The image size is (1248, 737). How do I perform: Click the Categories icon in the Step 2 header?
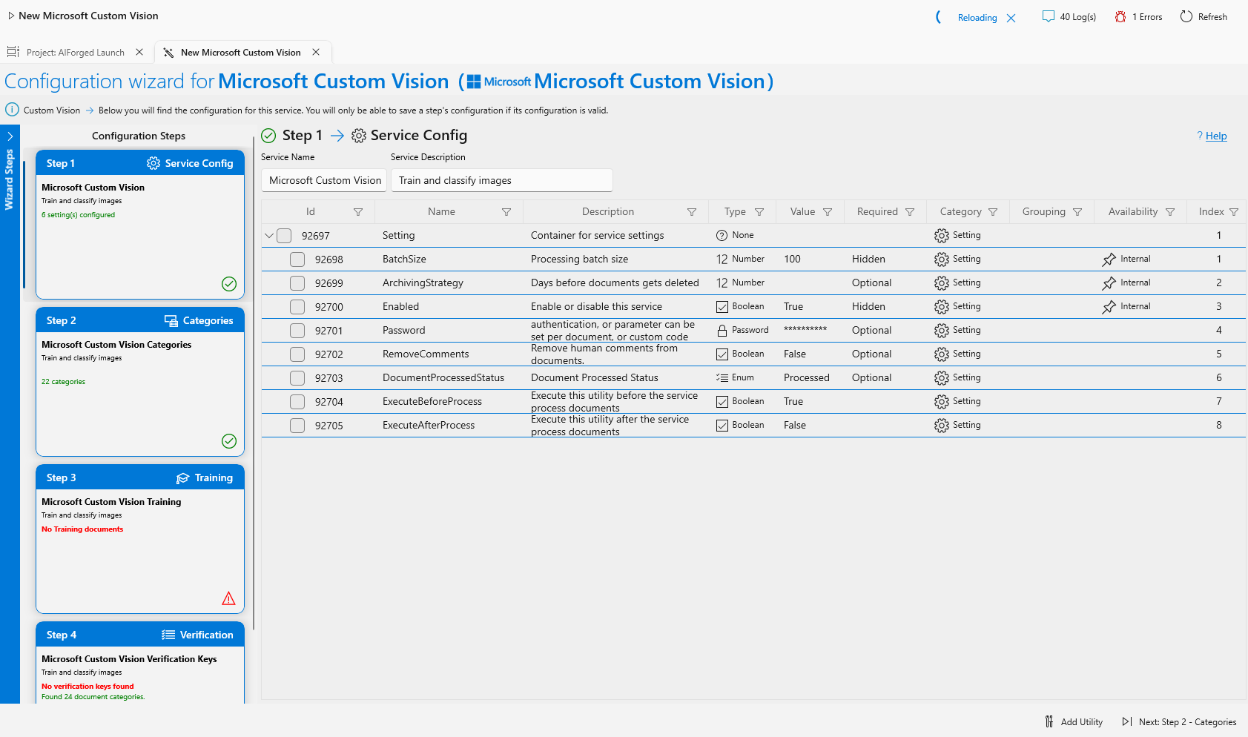(x=171, y=320)
